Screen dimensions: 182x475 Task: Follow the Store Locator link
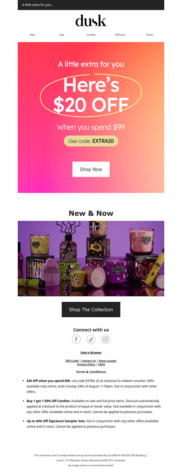click(107, 361)
